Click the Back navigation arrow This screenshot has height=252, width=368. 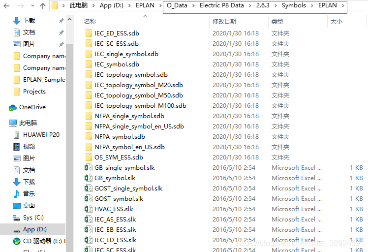6,5
